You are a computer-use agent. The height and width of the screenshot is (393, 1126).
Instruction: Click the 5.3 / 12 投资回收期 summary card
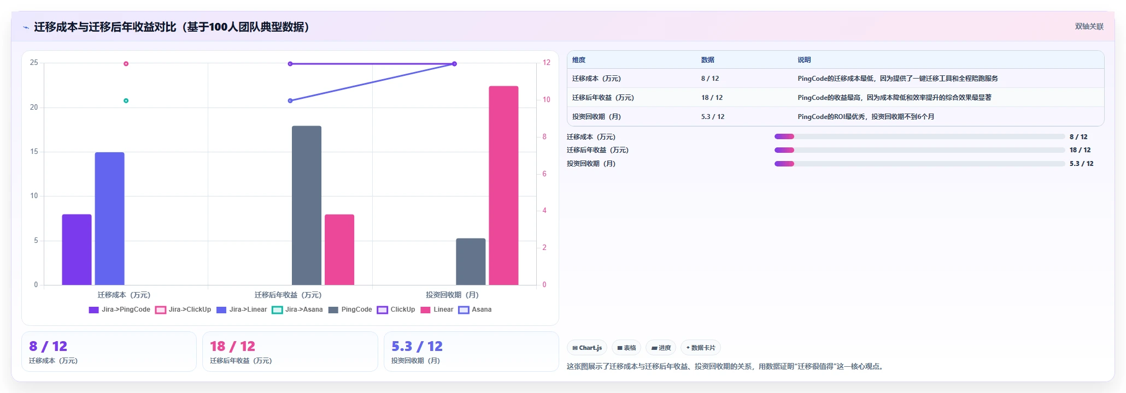tap(471, 352)
